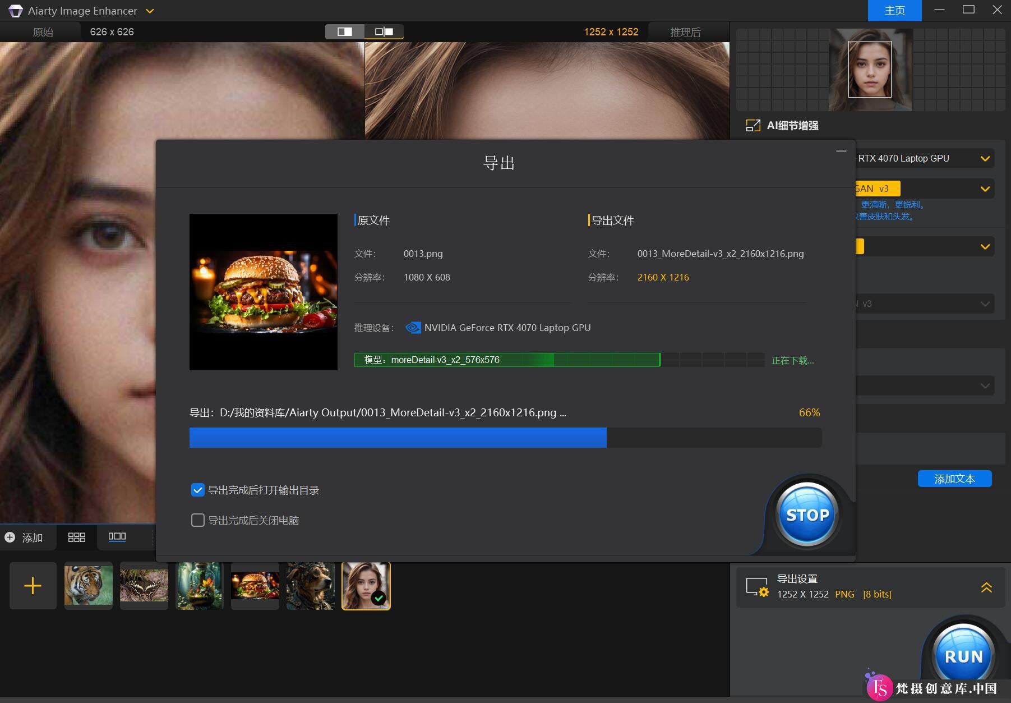Click the export settings monitor gear icon
Viewport: 1011px width, 703px height.
click(757, 587)
